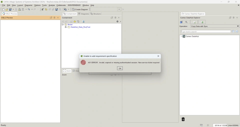Open the Help menu

point(92,5)
